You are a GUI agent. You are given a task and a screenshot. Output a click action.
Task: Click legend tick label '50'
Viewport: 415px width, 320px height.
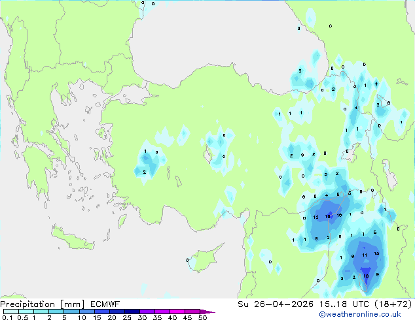tap(202, 317)
